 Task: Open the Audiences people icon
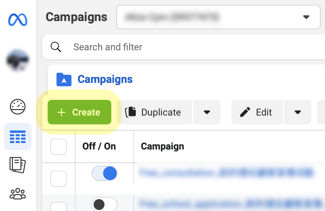(18, 194)
